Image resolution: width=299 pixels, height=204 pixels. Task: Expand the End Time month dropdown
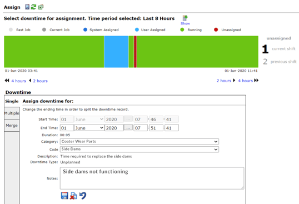click(x=89, y=128)
